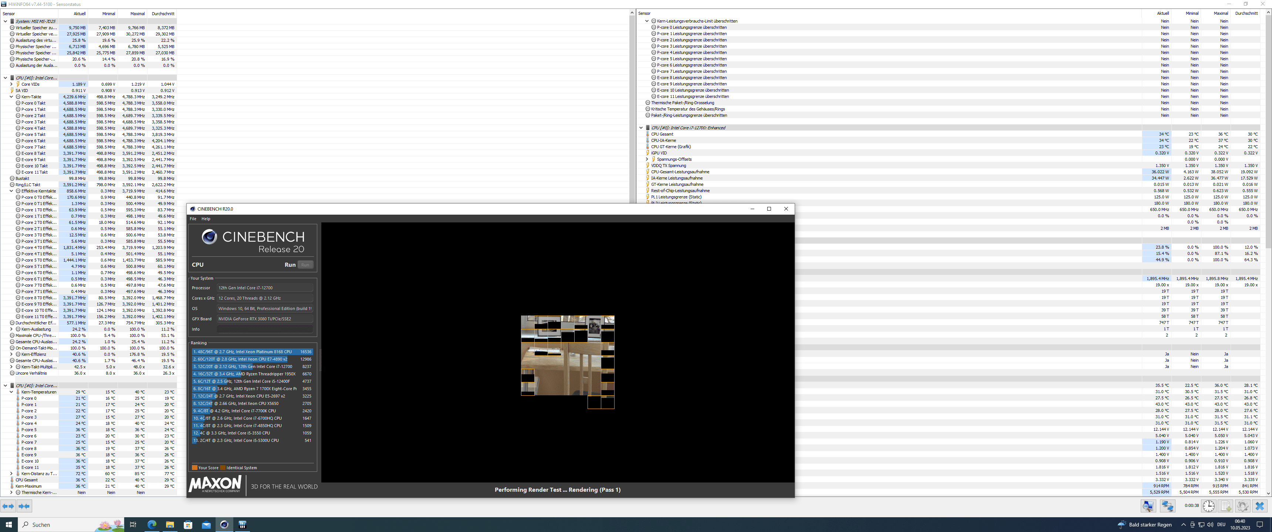Open network status from the system tray

point(1201,525)
